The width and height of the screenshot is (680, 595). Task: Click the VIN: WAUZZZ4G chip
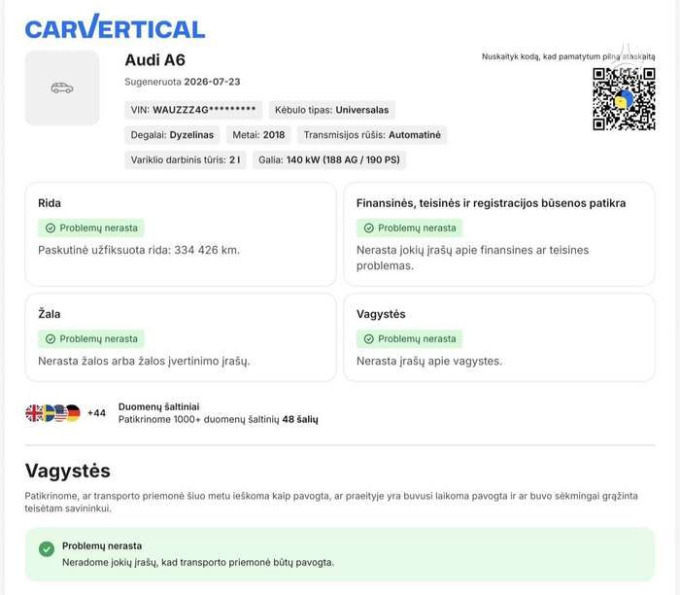tap(193, 110)
